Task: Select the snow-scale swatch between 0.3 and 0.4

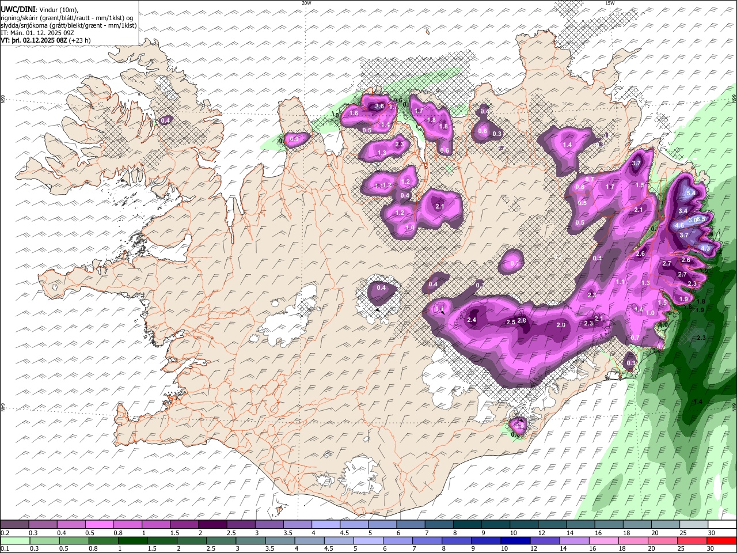Action: coord(43,525)
